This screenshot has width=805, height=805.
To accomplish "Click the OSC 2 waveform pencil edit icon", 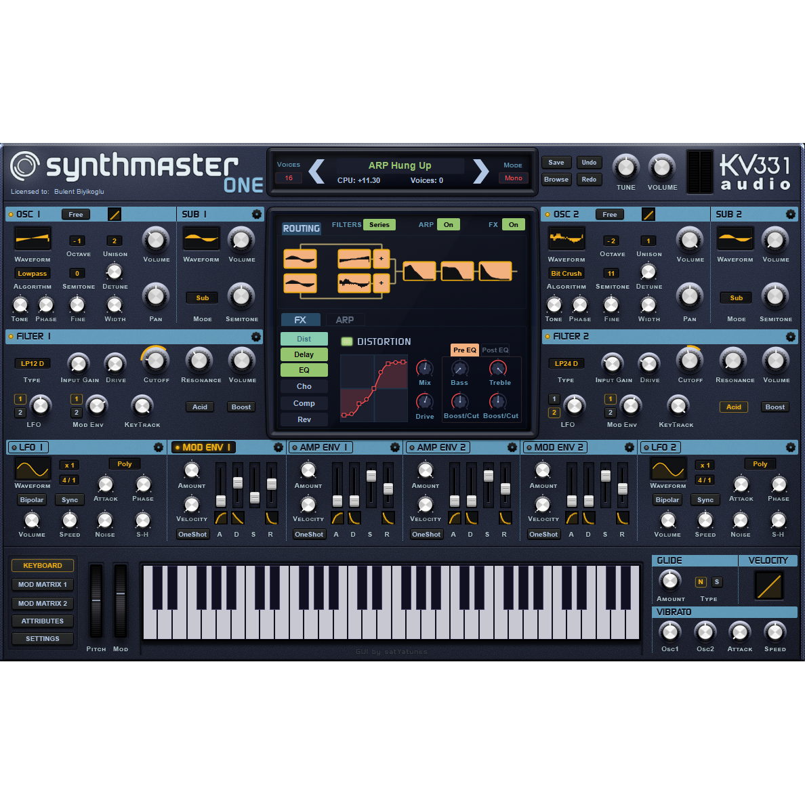I will pyautogui.click(x=648, y=214).
